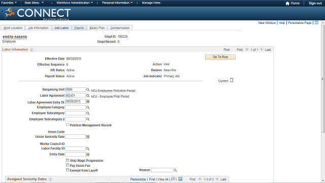The width and height of the screenshot is (325, 183).
Task: Open the Payroll tab
Action: pos(79,28)
